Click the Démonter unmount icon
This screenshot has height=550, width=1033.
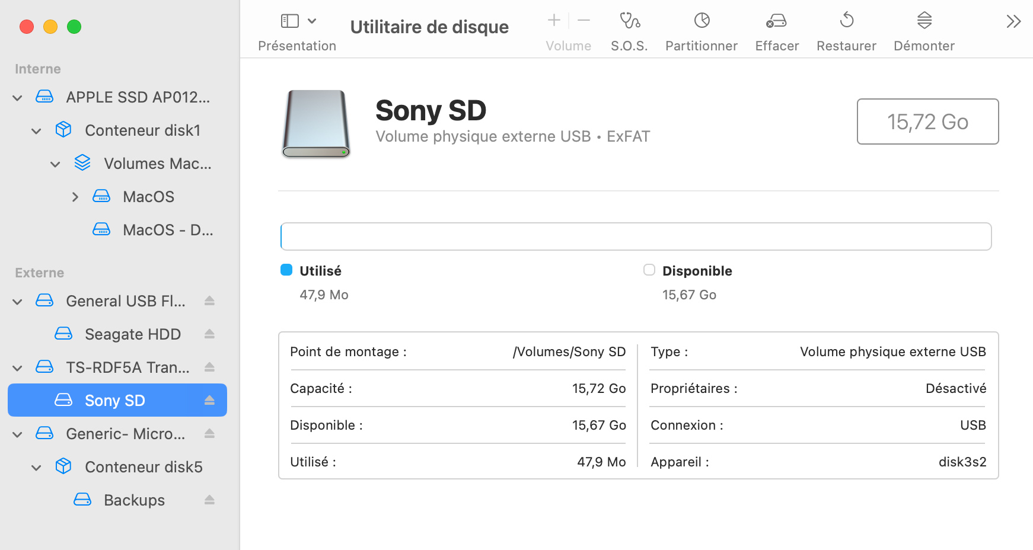click(x=924, y=20)
